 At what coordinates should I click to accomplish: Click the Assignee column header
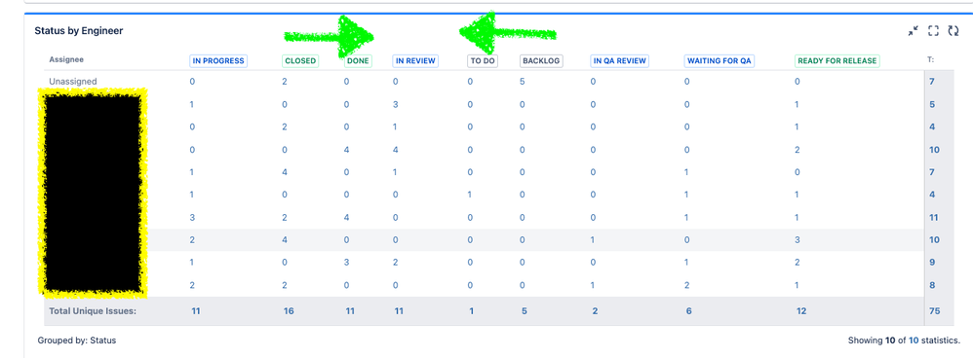point(66,60)
